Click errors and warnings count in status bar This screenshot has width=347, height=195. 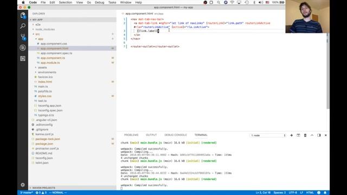pos(41,193)
